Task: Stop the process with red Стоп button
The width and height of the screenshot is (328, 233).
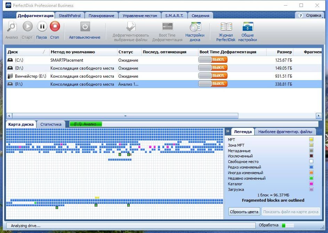Action: click(x=55, y=26)
